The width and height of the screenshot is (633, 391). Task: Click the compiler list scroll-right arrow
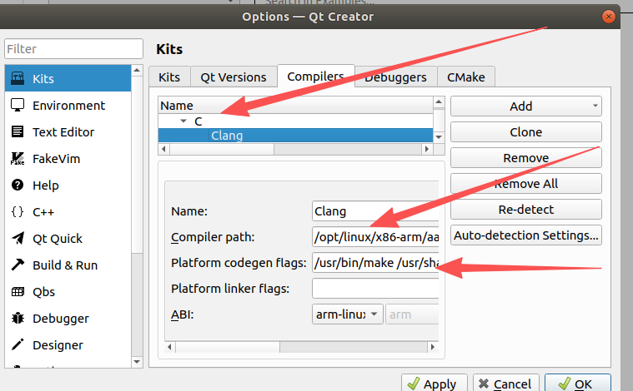pos(427,149)
